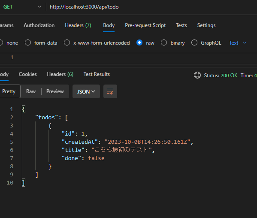Image resolution: width=257 pixels, height=218 pixels.
Task: Open the request Settings tab
Action: (x=206, y=25)
